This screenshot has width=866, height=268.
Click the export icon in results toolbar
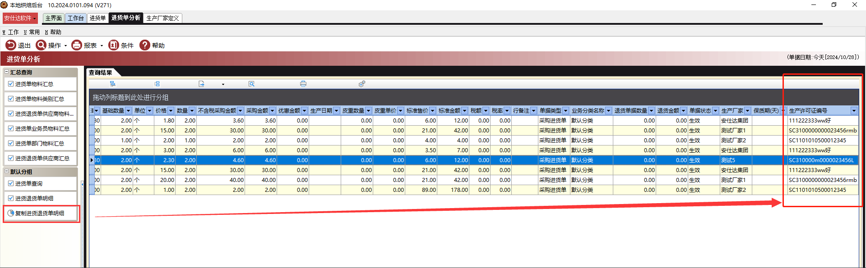202,84
